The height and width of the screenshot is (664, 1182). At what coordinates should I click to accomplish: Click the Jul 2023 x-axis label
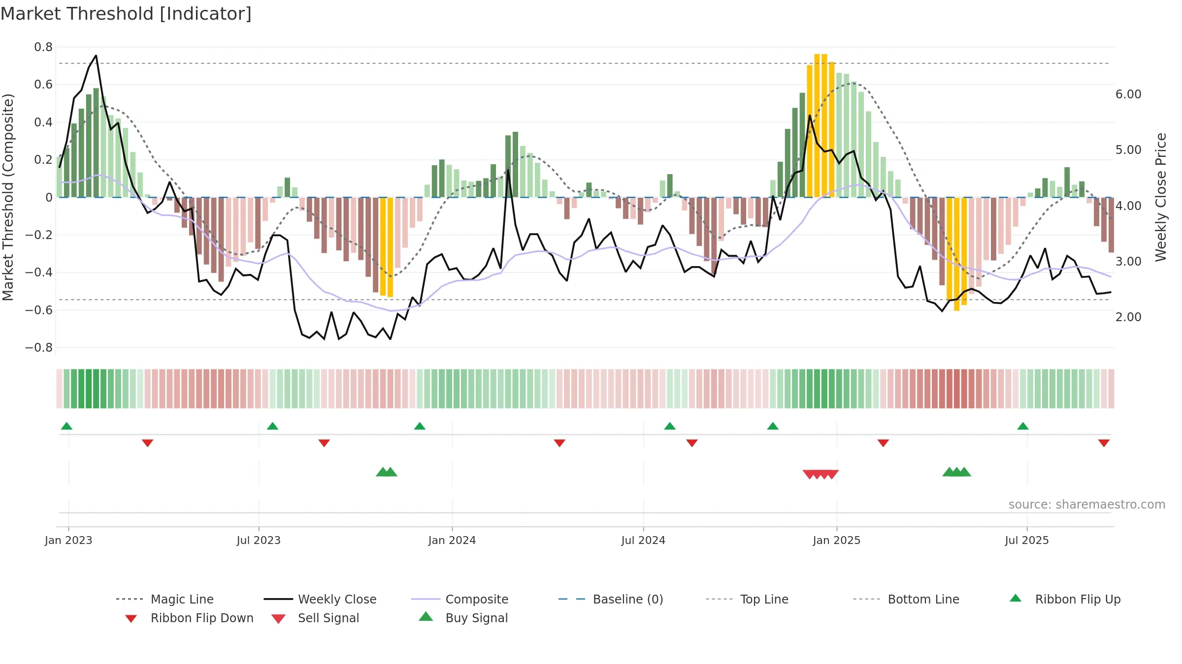[x=259, y=540]
